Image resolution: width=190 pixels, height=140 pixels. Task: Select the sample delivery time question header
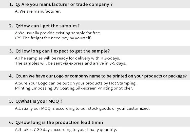[x=63, y=51]
